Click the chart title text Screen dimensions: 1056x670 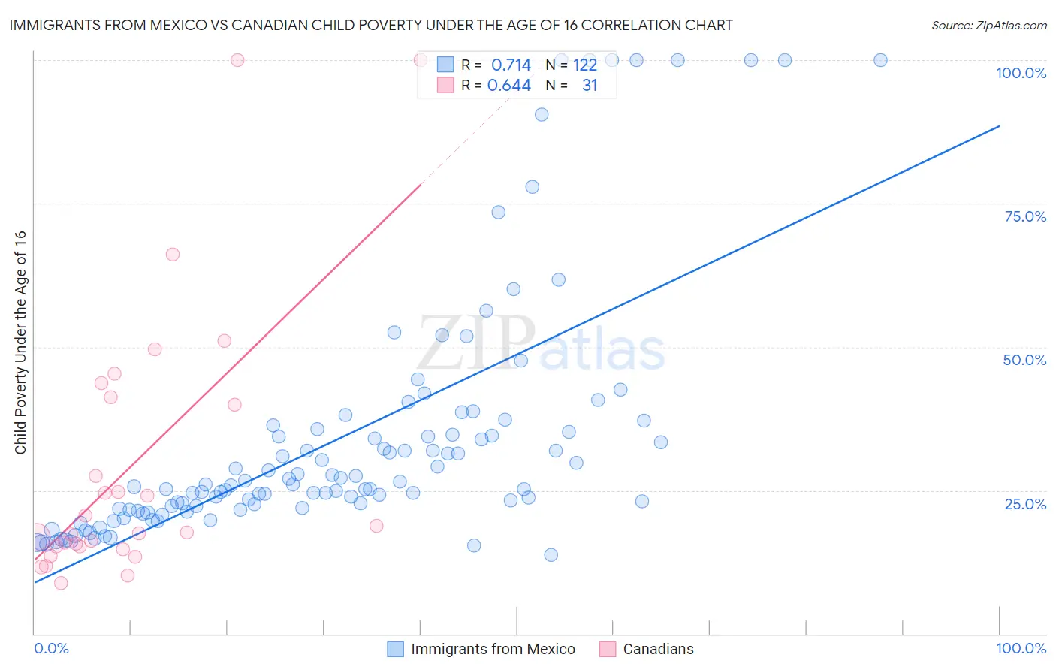371,25
